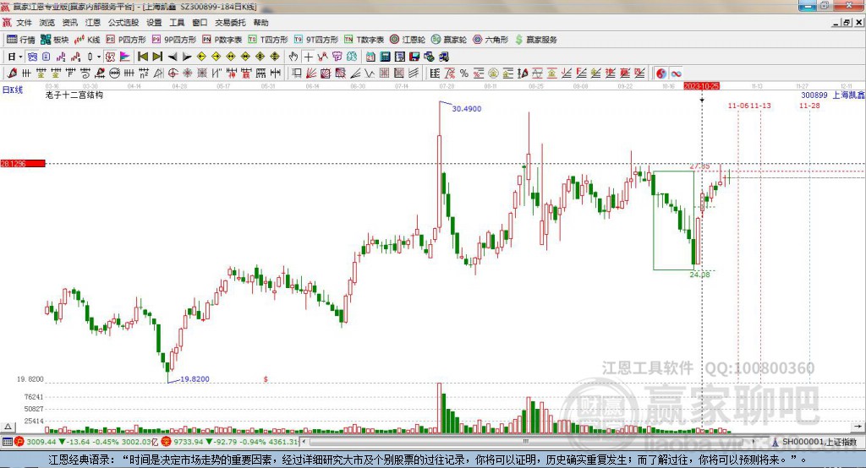
Task: Click the 19.8200 low price annotation
Action: click(195, 378)
